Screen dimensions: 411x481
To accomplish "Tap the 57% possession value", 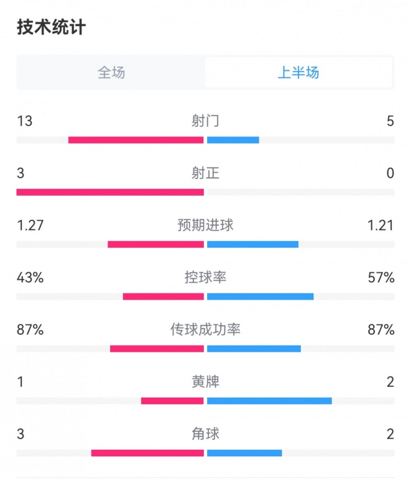I will [x=381, y=278].
